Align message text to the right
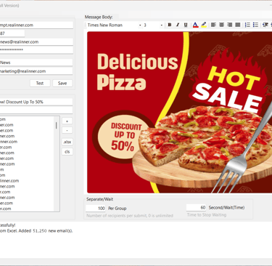Image resolution: width=272 pixels, height=266 pixels. pyautogui.click(x=230, y=25)
